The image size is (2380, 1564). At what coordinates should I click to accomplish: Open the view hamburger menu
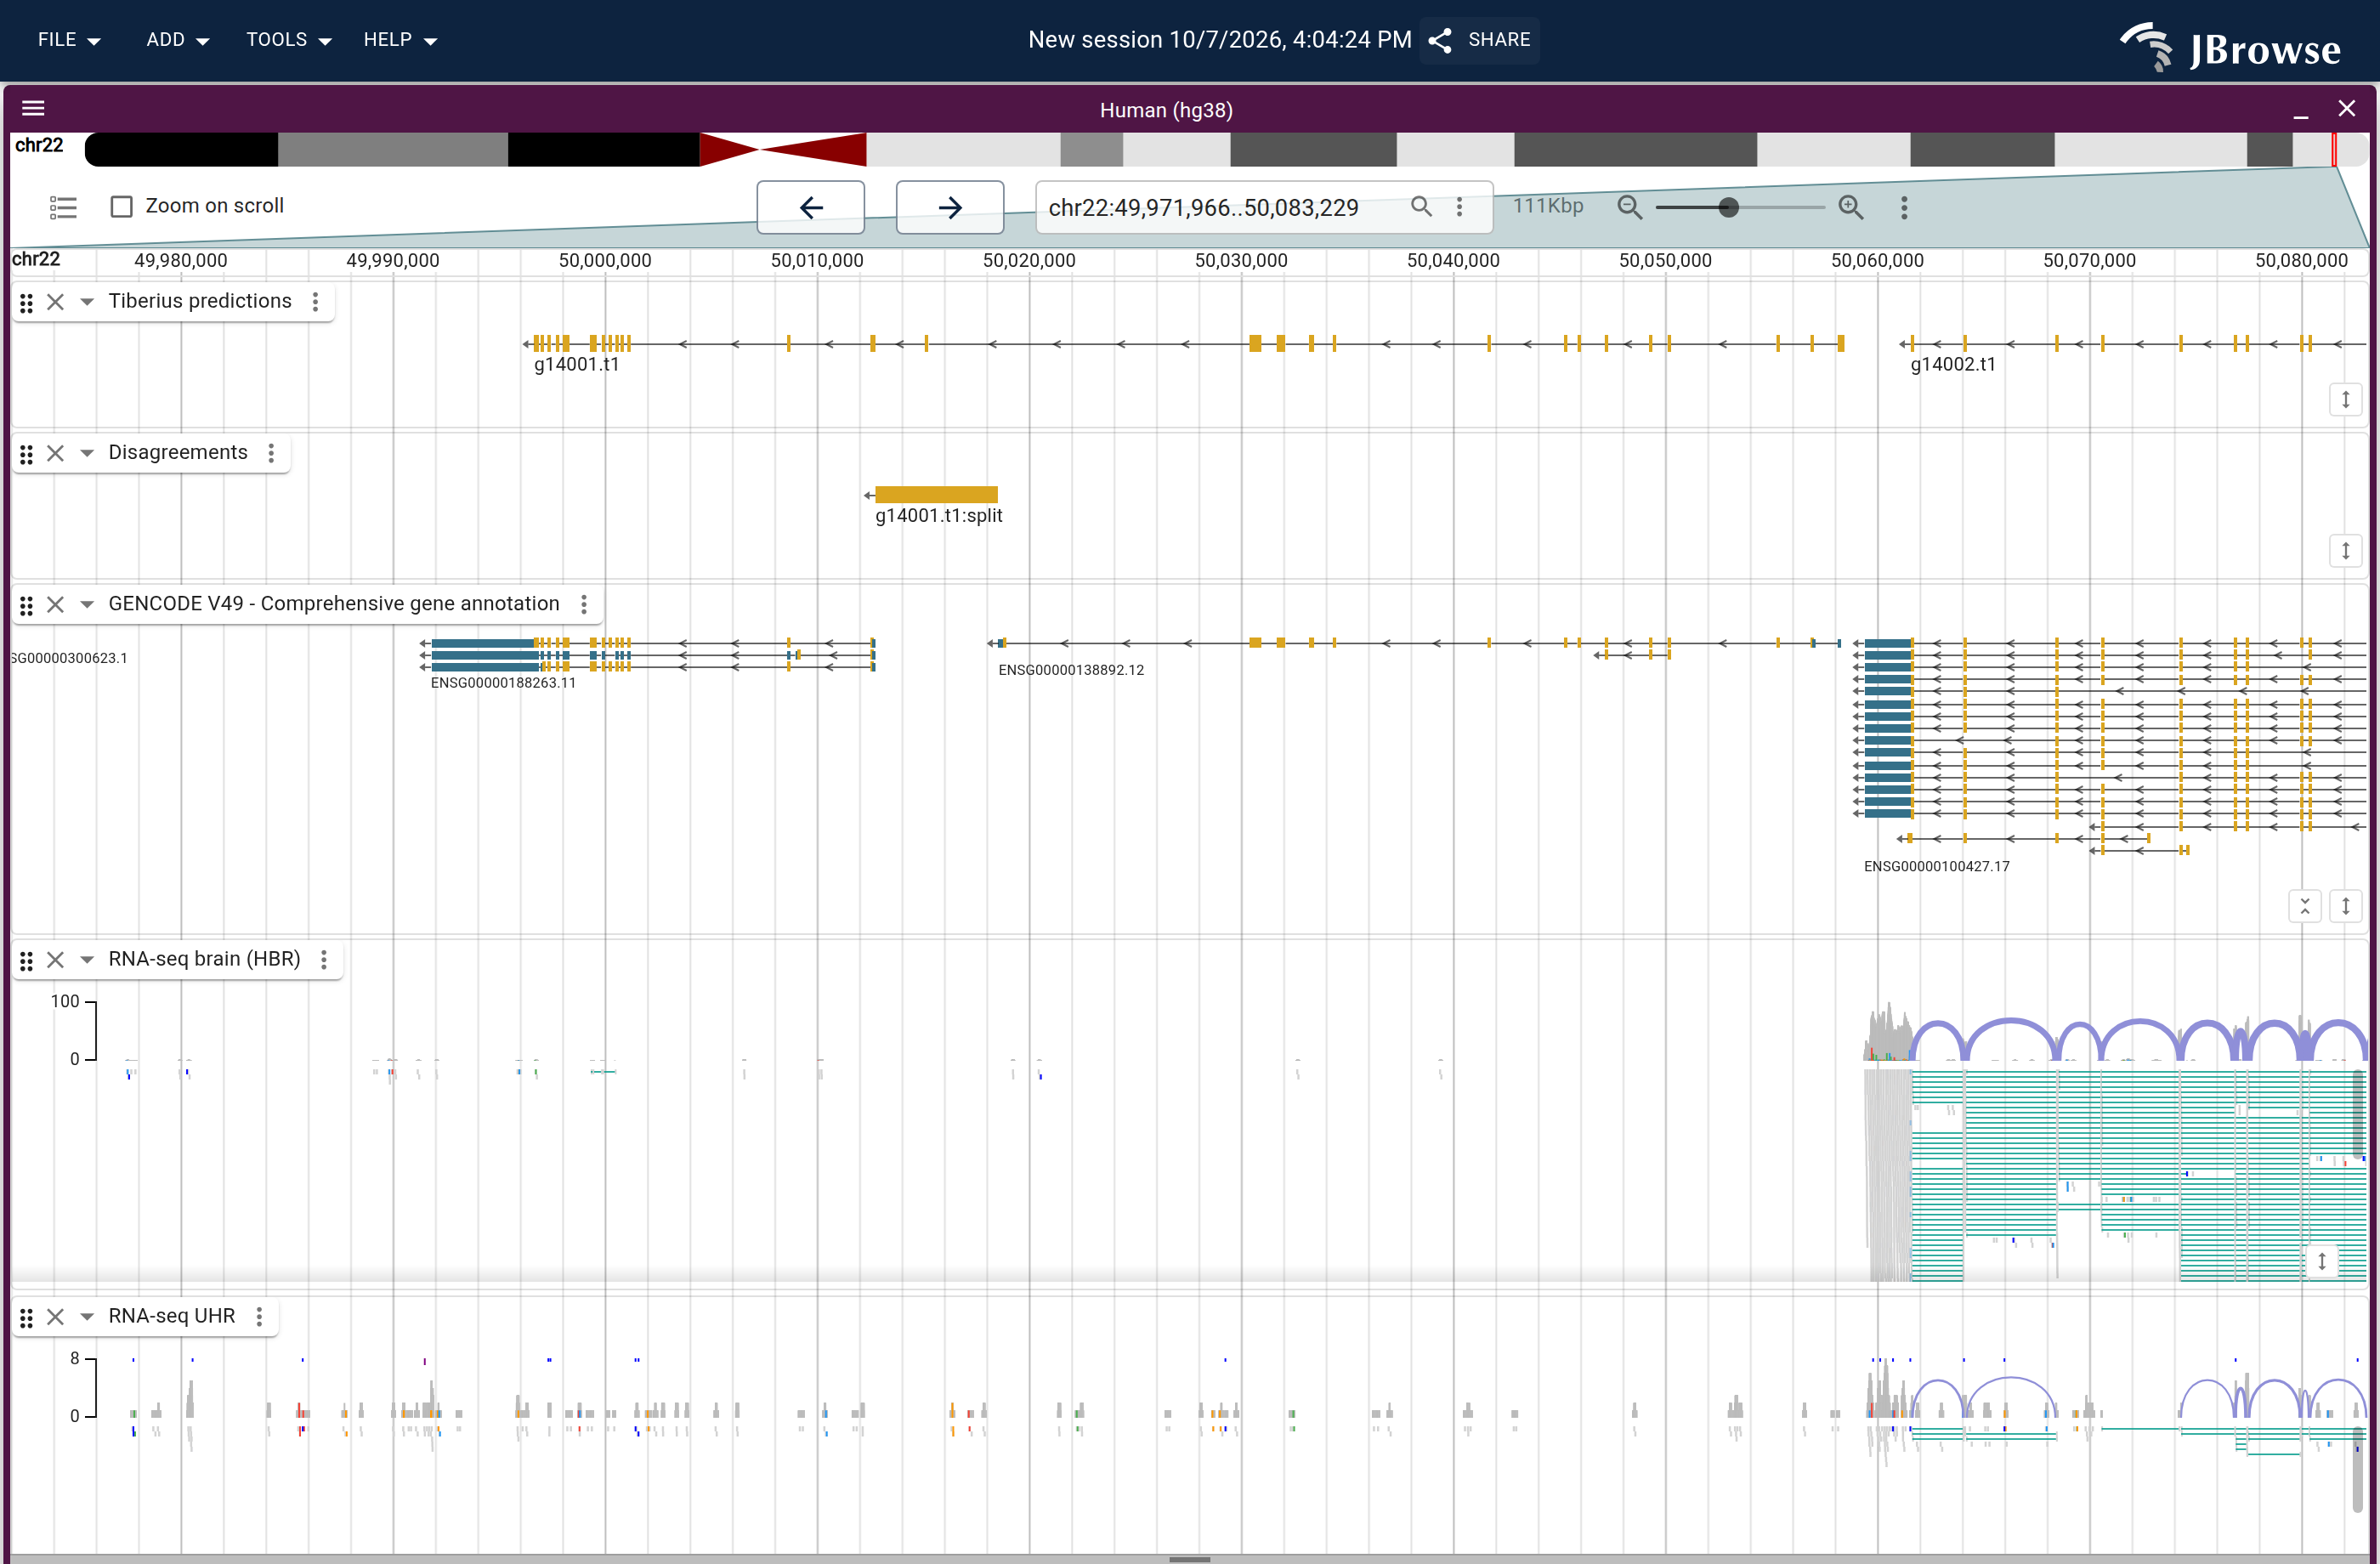tap(33, 108)
